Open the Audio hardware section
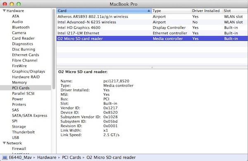The height and width of the screenshot is (161, 248). click(17, 22)
